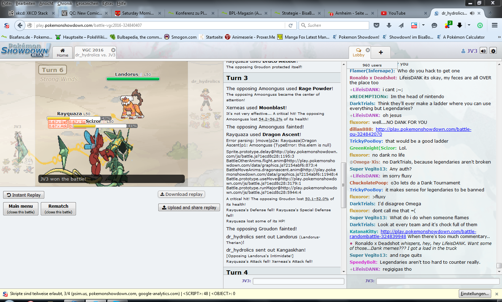Open the Firefox downloads arrow icon

[x=389, y=25]
